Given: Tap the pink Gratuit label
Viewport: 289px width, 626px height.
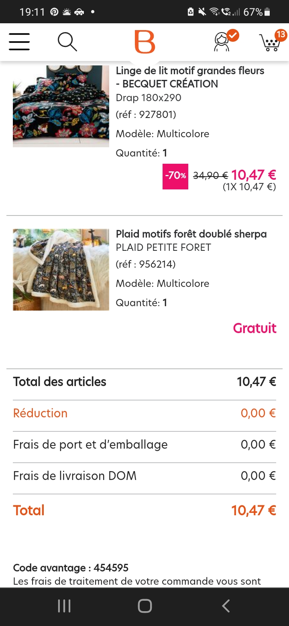Looking at the screenshot, I should tap(254, 328).
